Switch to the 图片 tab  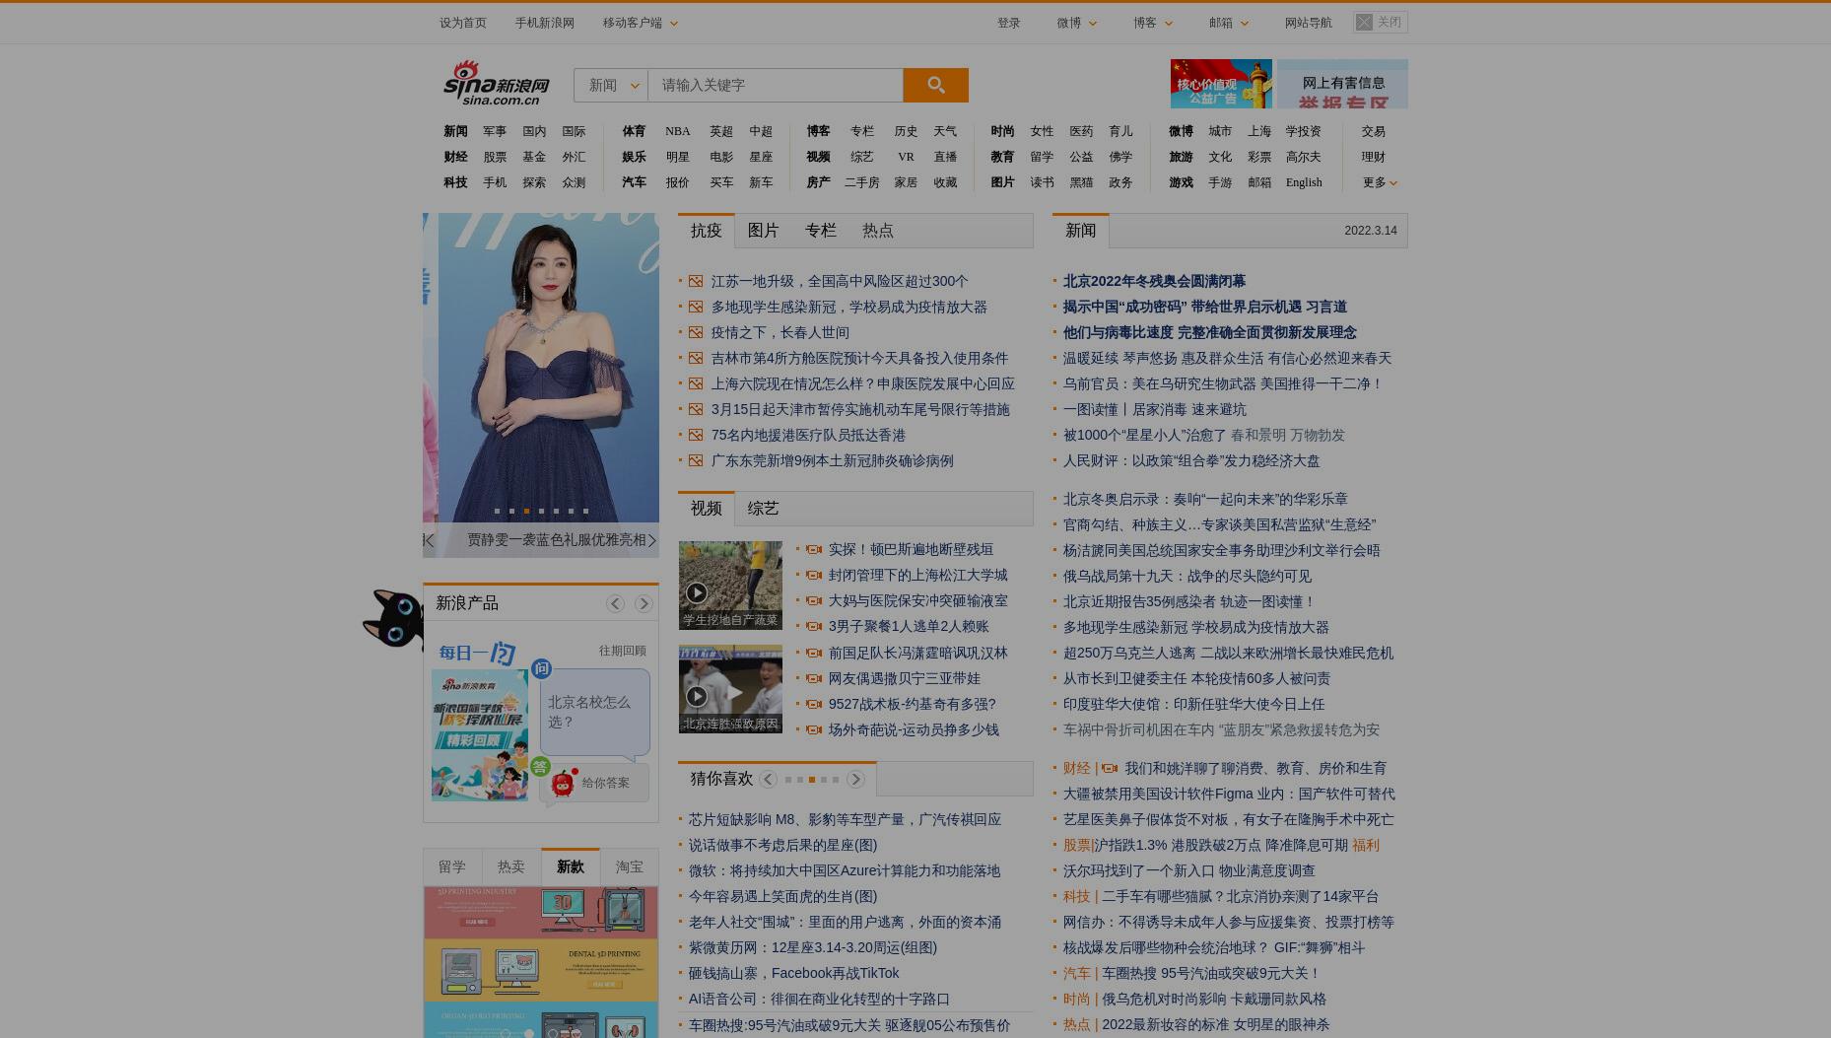(763, 231)
